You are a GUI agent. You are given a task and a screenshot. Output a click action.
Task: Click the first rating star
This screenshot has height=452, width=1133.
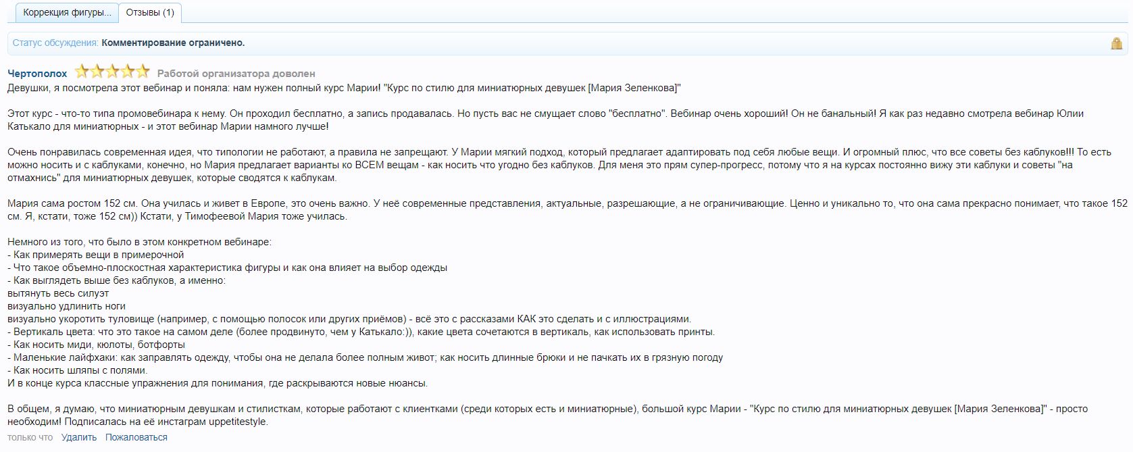tap(82, 71)
